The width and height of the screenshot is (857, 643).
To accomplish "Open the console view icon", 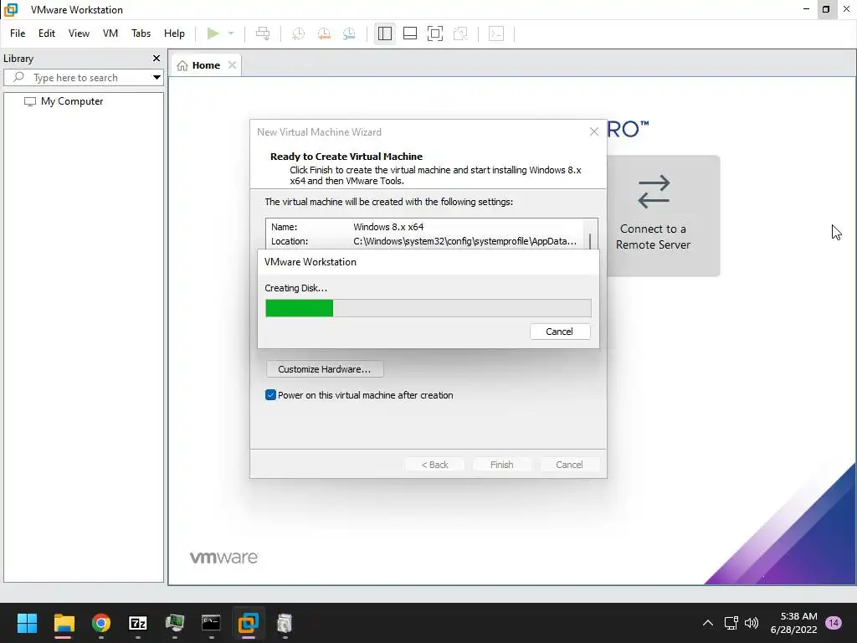I will [496, 33].
